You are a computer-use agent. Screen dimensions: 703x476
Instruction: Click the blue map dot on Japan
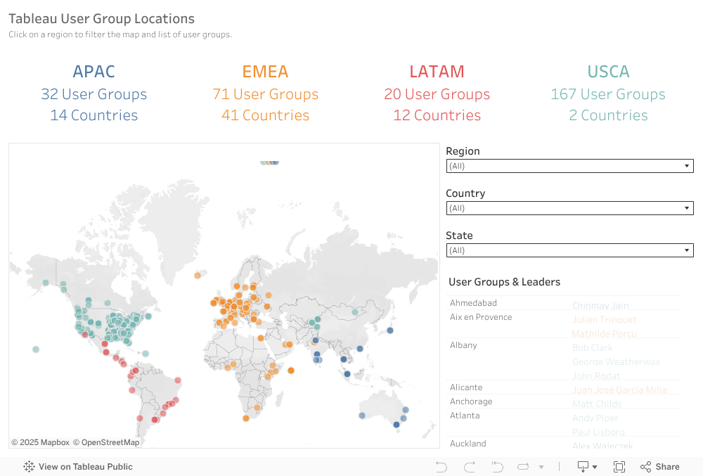tap(390, 330)
